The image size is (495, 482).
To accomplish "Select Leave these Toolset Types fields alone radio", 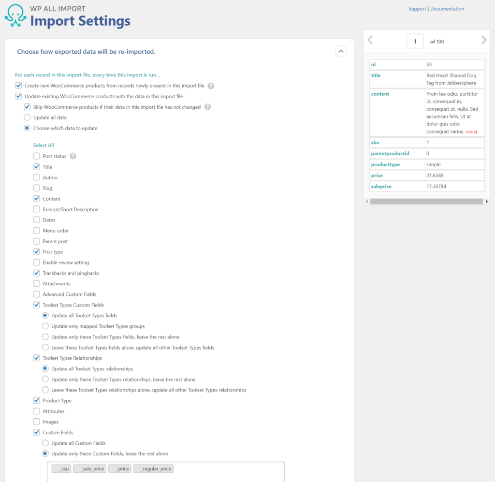I will pos(45,348).
